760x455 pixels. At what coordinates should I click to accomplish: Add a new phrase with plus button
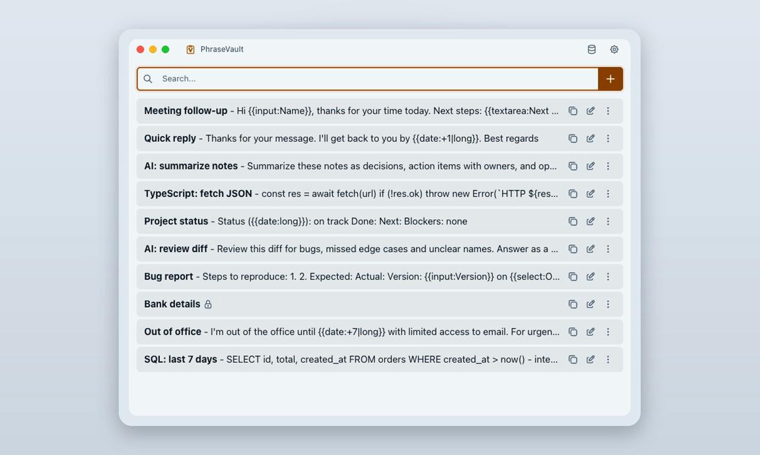(x=610, y=78)
